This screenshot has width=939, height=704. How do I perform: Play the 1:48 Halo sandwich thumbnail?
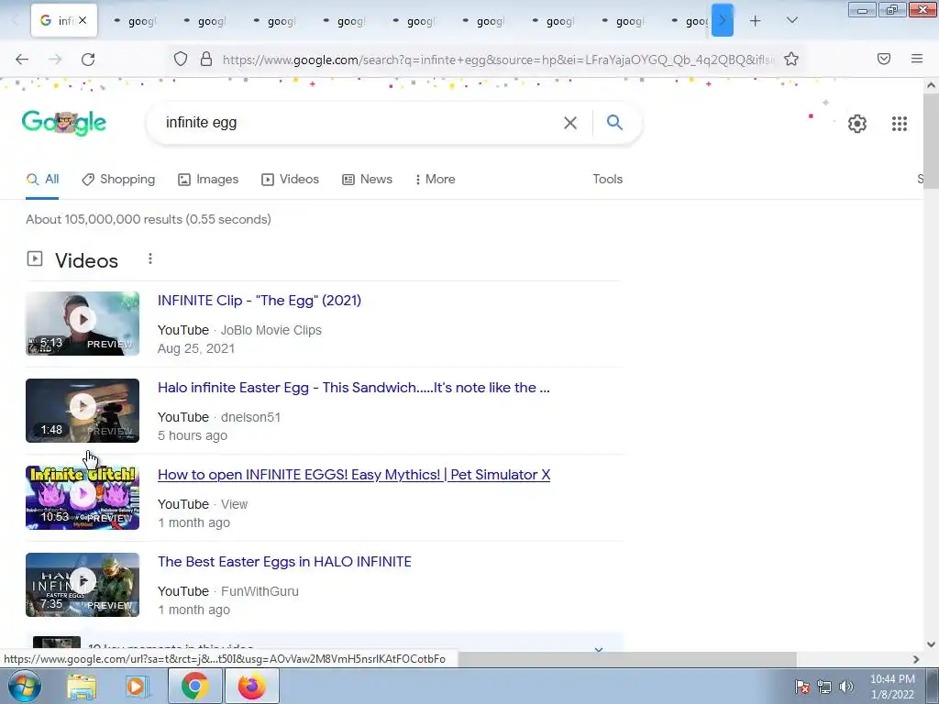point(83,411)
